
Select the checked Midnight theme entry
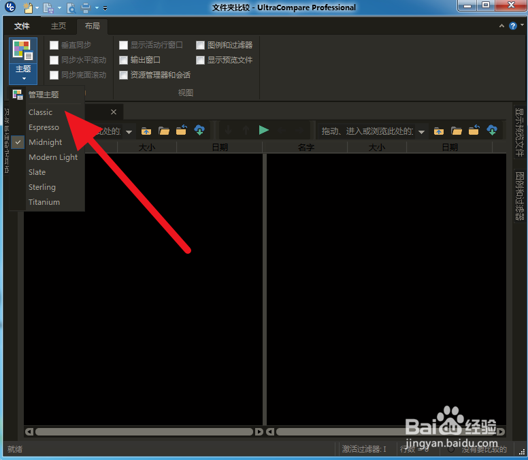(x=47, y=142)
